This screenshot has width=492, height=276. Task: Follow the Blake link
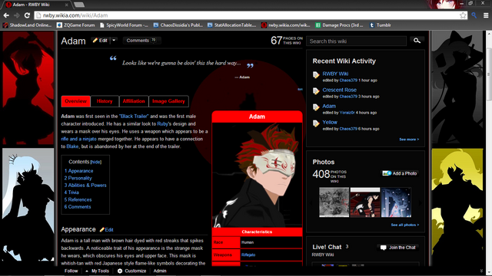[72, 146]
